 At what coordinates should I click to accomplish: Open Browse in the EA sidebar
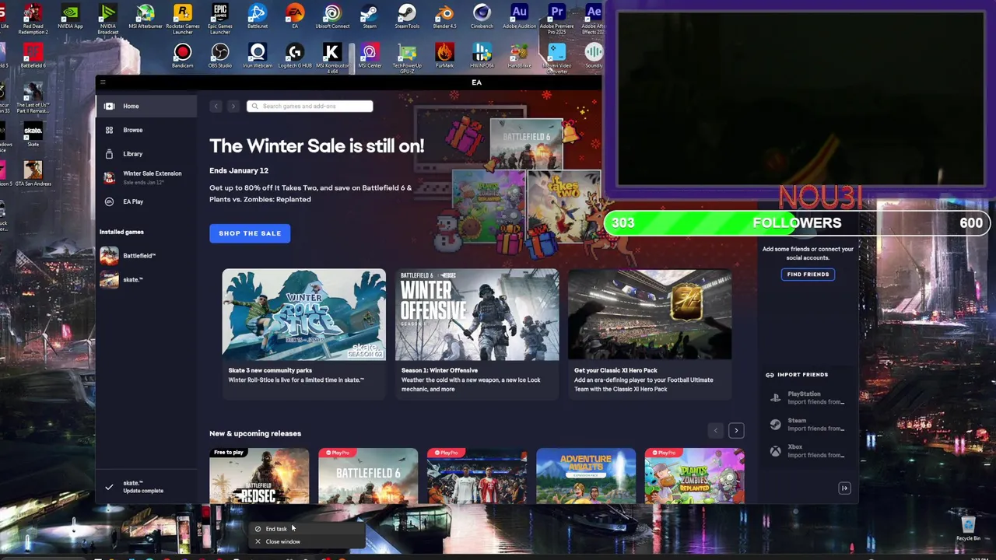146,130
